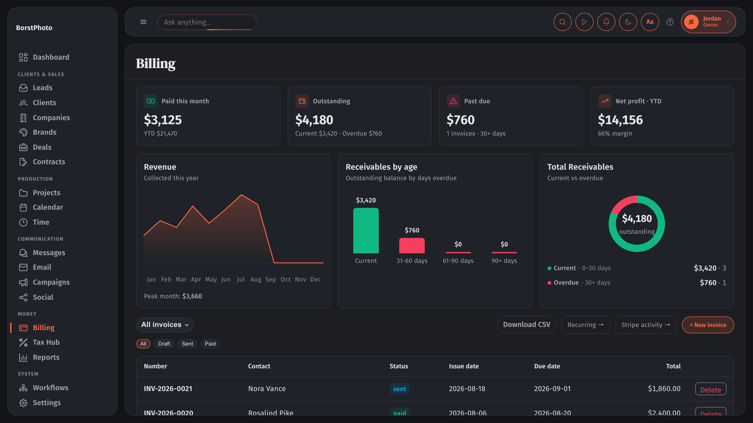Sort by the Due date column header
This screenshot has height=423, width=753.
point(547,366)
